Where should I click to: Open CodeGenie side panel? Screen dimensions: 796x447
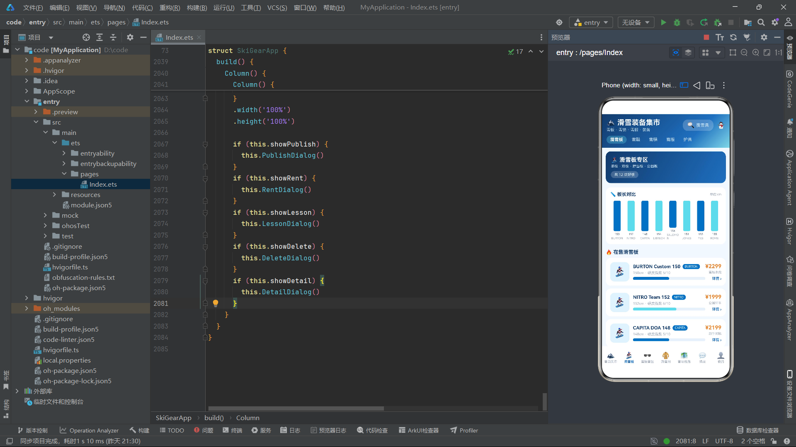pos(790,89)
